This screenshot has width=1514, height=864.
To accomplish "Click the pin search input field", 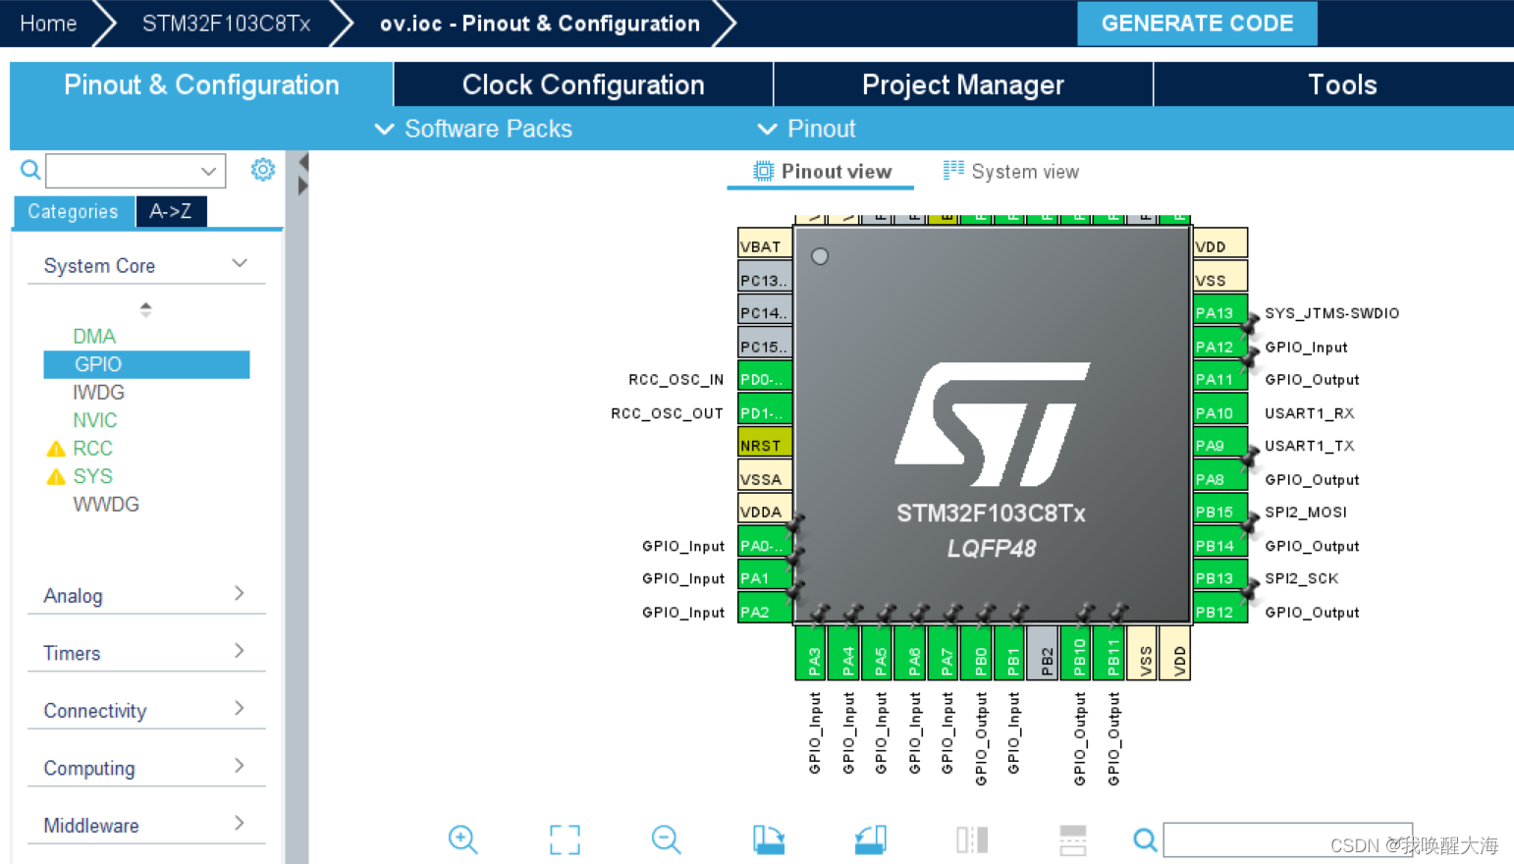I will coord(1287,839).
